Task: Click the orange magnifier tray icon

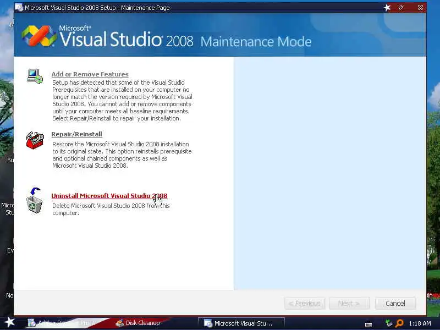Action: (x=399, y=323)
